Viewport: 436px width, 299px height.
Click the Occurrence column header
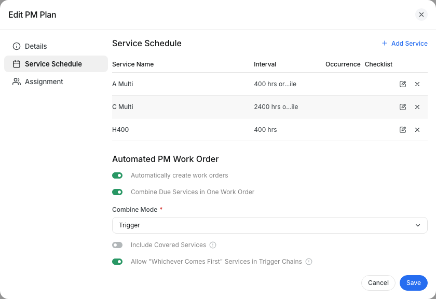343,64
